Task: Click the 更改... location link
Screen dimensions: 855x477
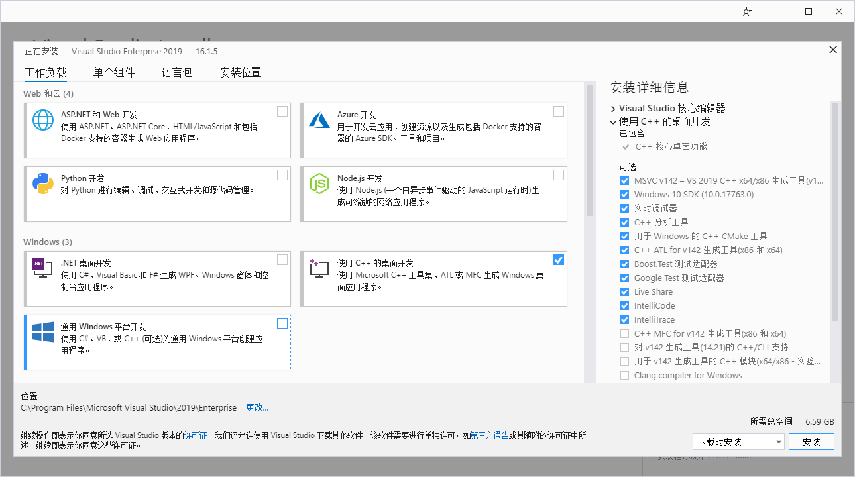Action: point(257,408)
